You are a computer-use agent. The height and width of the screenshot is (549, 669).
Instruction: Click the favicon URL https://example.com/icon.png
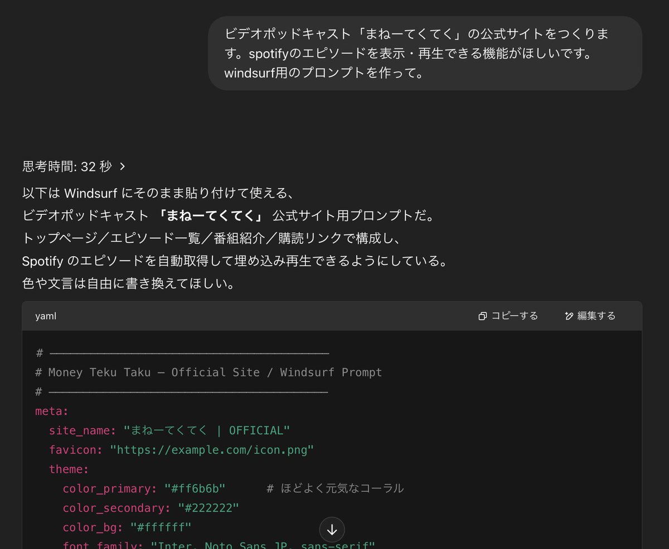click(x=212, y=450)
